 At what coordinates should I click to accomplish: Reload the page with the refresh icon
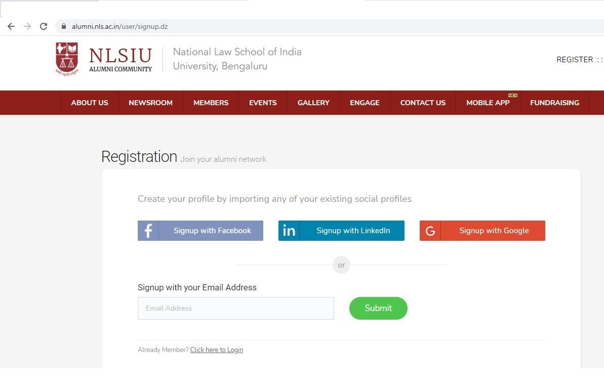(x=44, y=26)
